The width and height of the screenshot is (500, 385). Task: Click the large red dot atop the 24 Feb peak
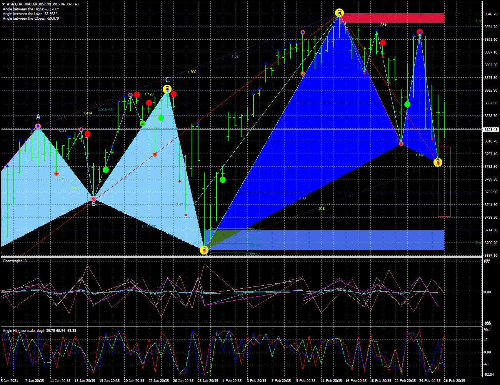(420, 32)
